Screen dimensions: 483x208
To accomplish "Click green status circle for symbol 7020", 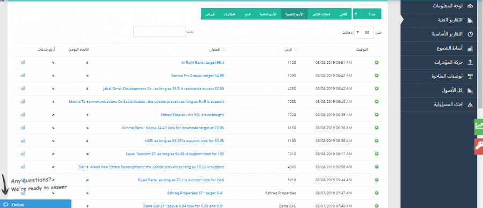I will coord(376,115).
